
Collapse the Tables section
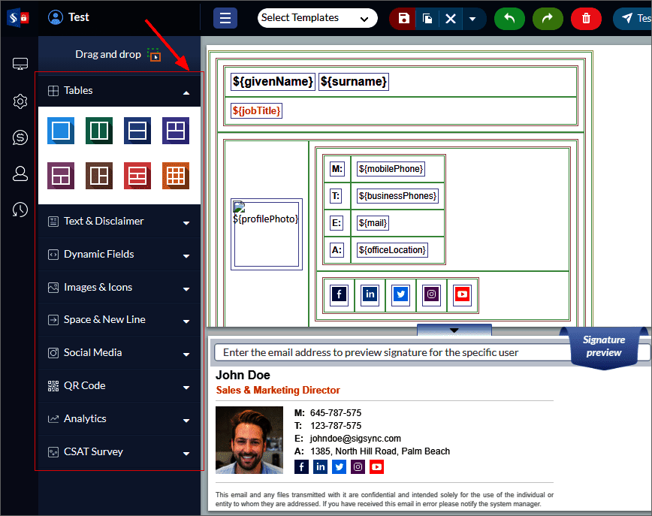(119, 91)
